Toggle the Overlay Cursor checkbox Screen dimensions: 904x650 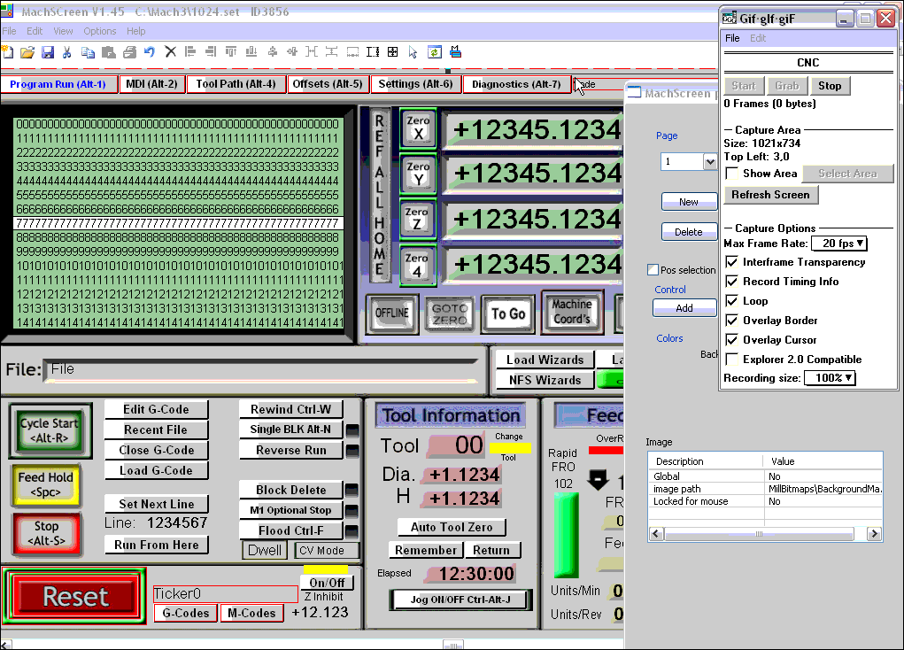(x=732, y=340)
